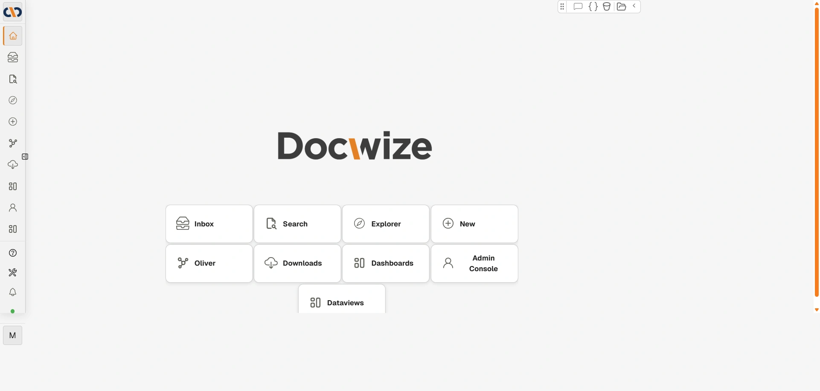Screen dimensions: 820x391
Task: Open Home from the sidebar
Action: coord(13,36)
